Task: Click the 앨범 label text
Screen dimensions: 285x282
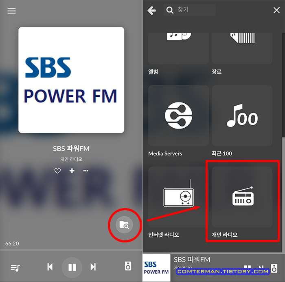Action: [153, 72]
